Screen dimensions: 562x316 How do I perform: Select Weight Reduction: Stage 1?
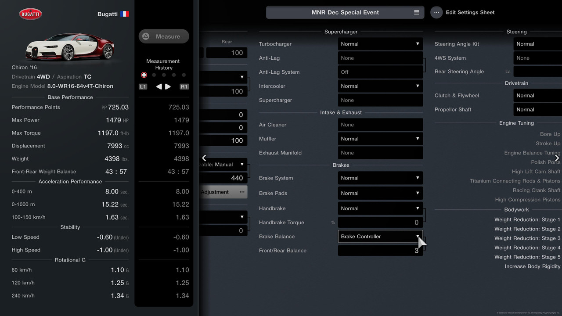[527, 219]
